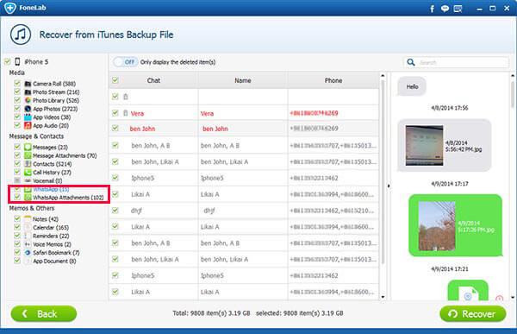Viewport: 517px width, 334px height.
Task: Click the preview pane scrollbar thumb
Action: coord(513,94)
